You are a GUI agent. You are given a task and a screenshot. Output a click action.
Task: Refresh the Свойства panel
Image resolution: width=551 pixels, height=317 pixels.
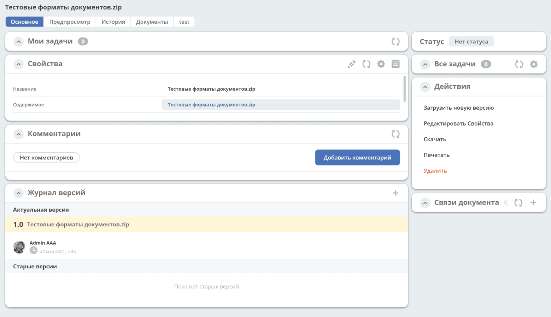tap(366, 64)
